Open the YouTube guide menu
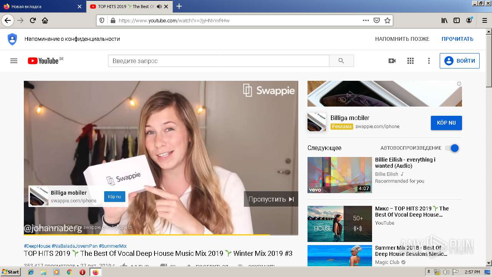The height and width of the screenshot is (277, 492). click(x=14, y=61)
